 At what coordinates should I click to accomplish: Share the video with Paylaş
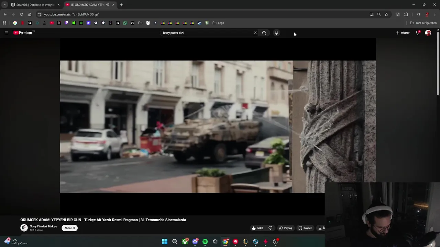point(285,228)
